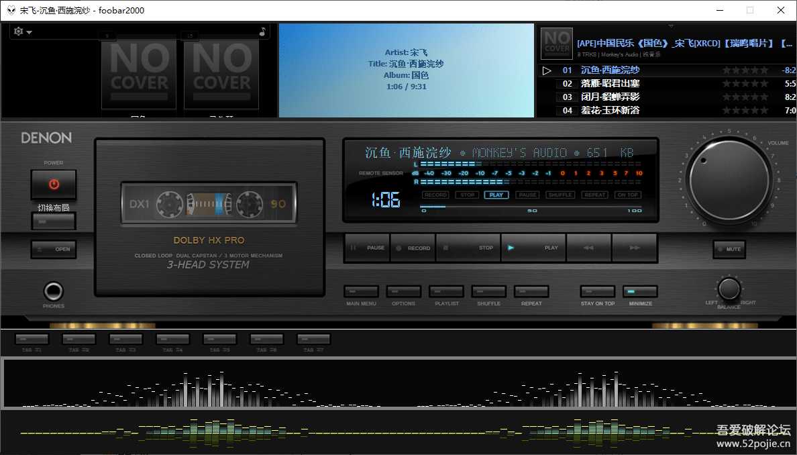
Task: Toggle the Repeat button
Action: 531,291
